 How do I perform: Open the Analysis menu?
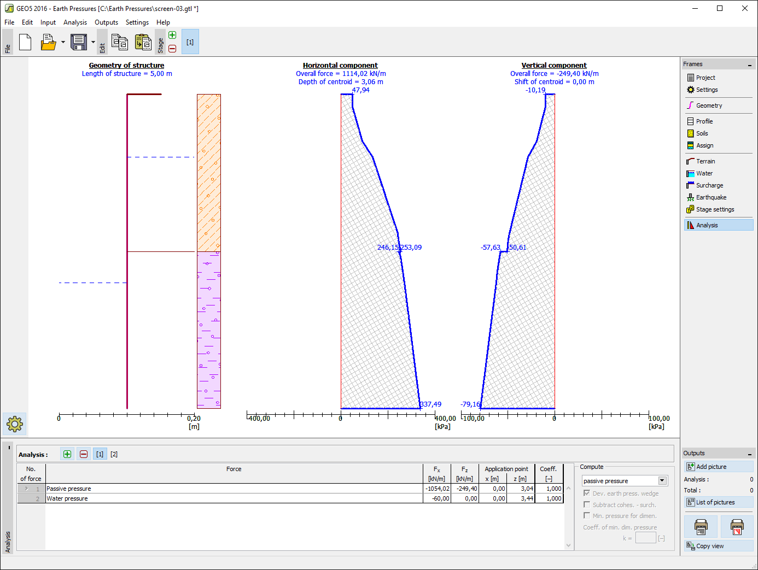click(75, 22)
